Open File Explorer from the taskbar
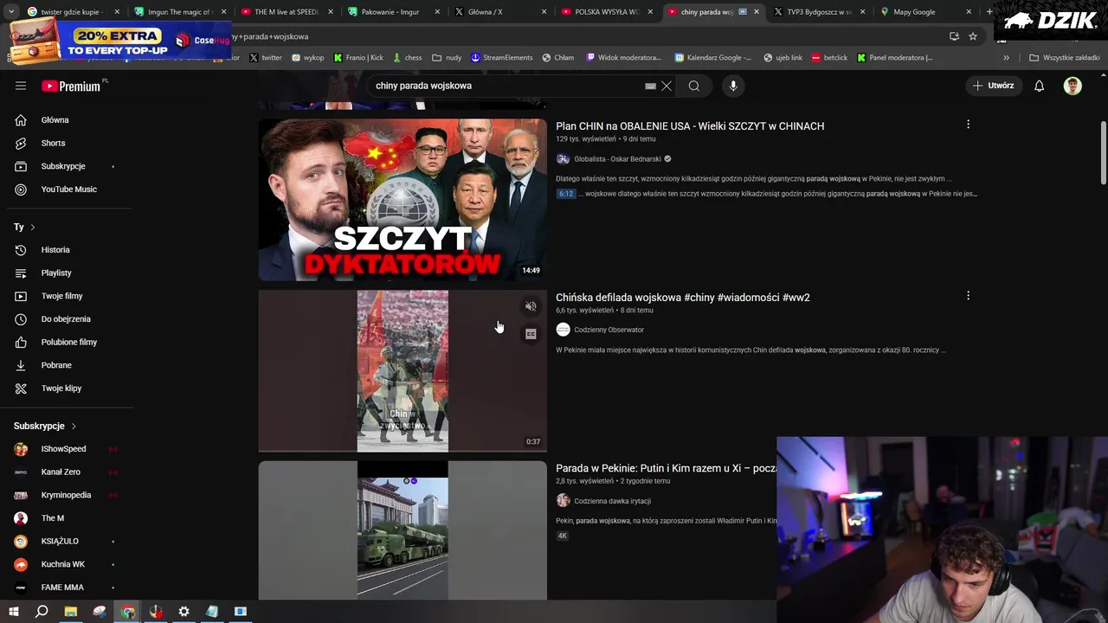The image size is (1108, 623). 71,612
